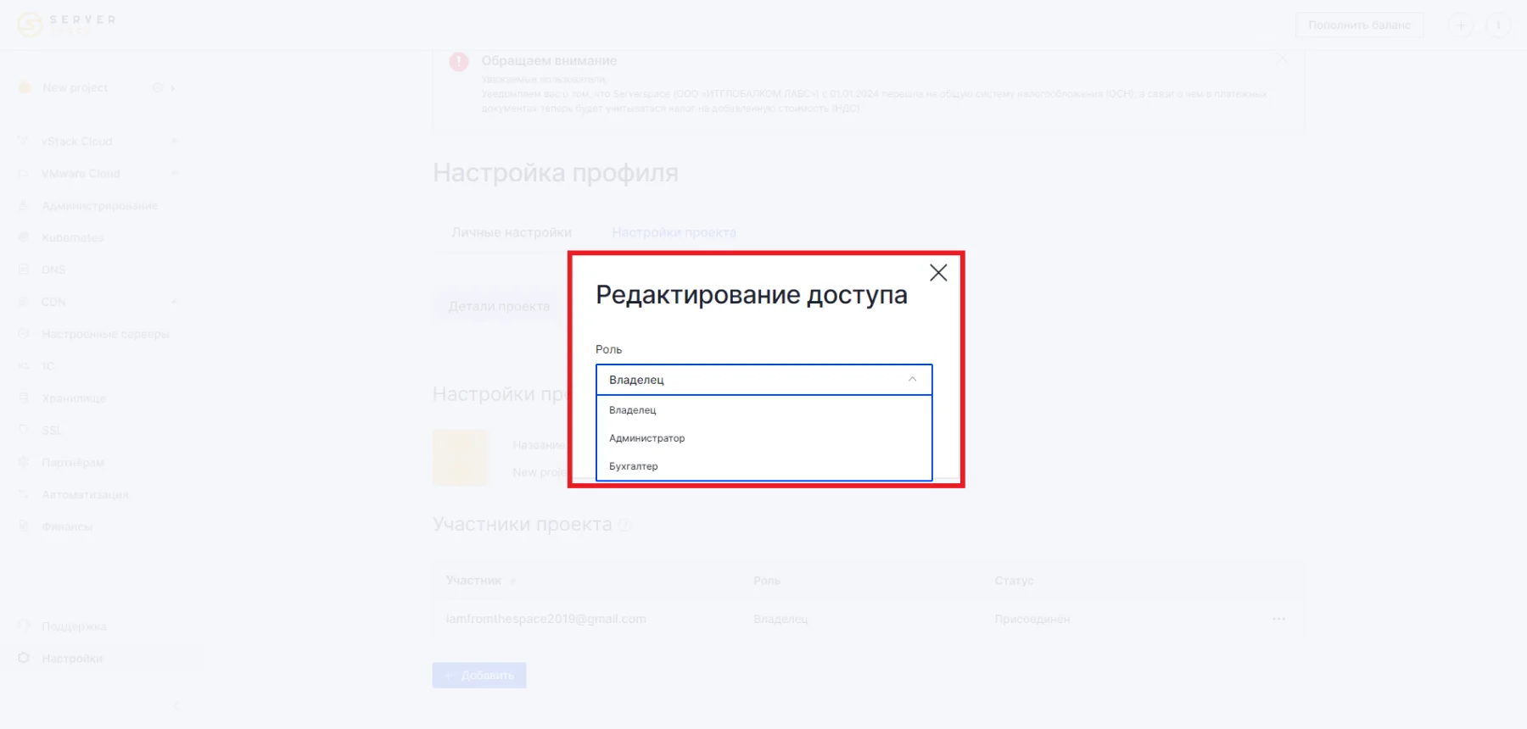The width and height of the screenshot is (1527, 729).
Task: Open vStack Cloud menu label
Action: click(77, 141)
